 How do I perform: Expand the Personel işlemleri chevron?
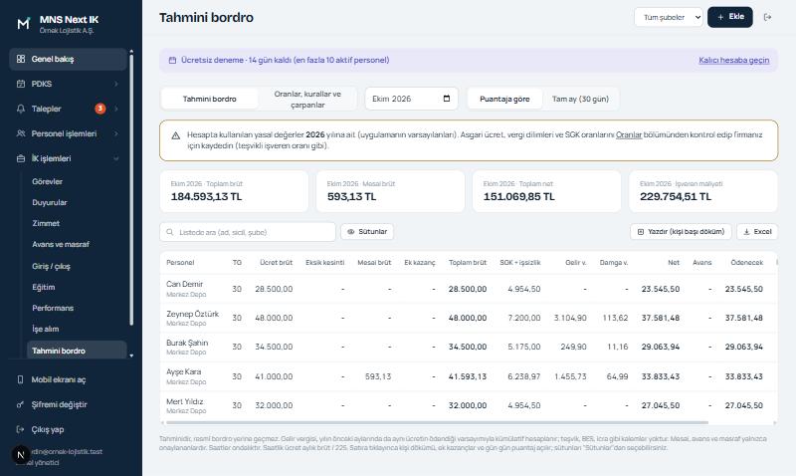(115, 133)
